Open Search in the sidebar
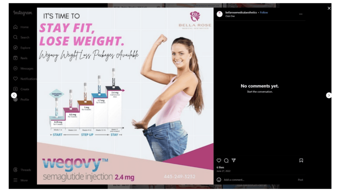The image size is (340, 192). (21, 37)
